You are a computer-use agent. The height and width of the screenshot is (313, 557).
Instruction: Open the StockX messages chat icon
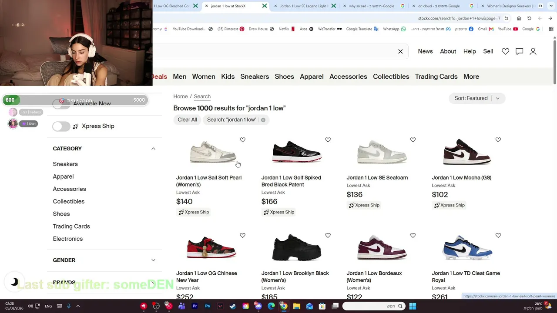coord(519,51)
